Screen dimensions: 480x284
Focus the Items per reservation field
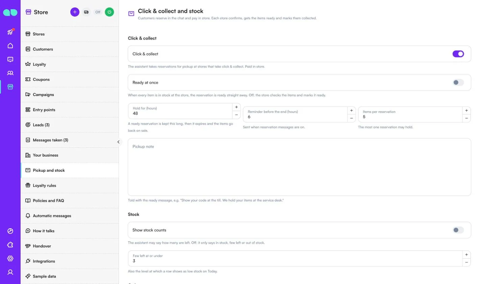click(x=410, y=115)
